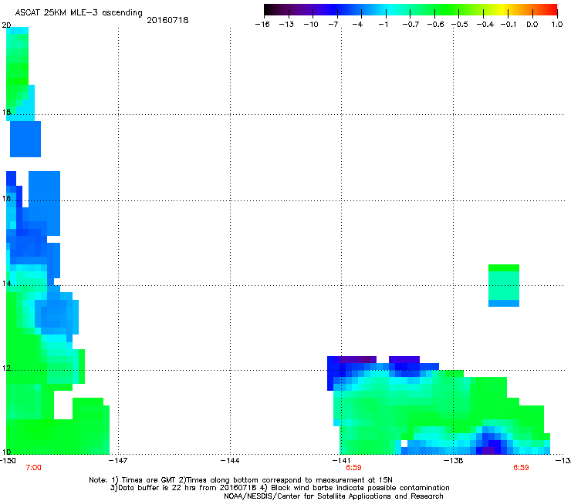Viewport: 571px width, 501px height.
Task: Click the latitude label 10
Action: click(6, 452)
